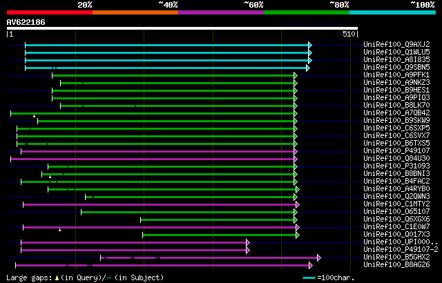Open hit label UniRef100_Q9AXJ2

pos(396,44)
